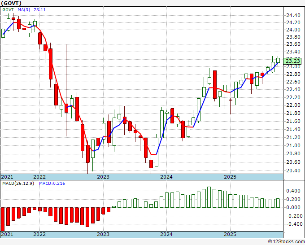The image size is (305, 245).
Task: Click the 24.40 price axis label
Action: (x=293, y=15)
